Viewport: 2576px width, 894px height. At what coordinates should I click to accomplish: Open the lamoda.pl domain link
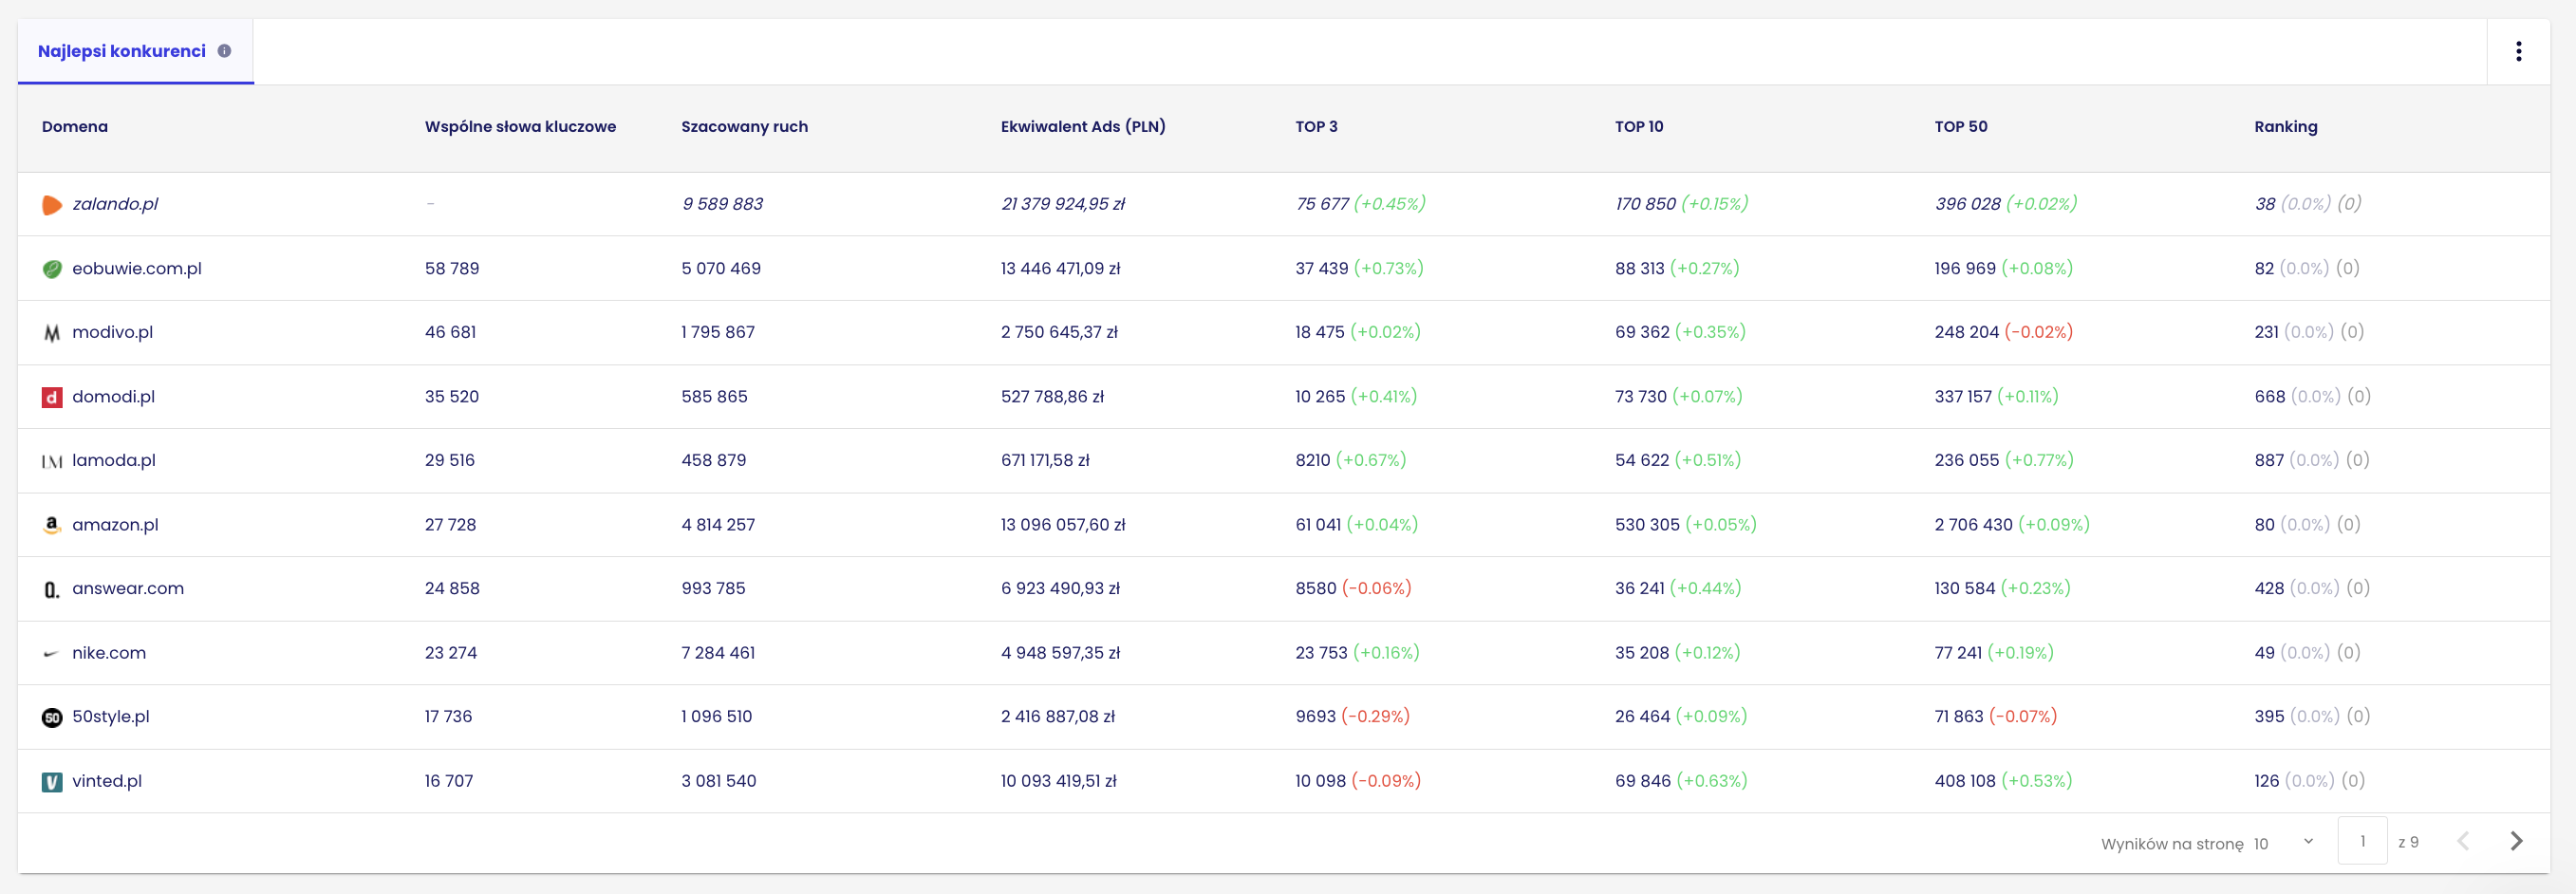pyautogui.click(x=114, y=460)
